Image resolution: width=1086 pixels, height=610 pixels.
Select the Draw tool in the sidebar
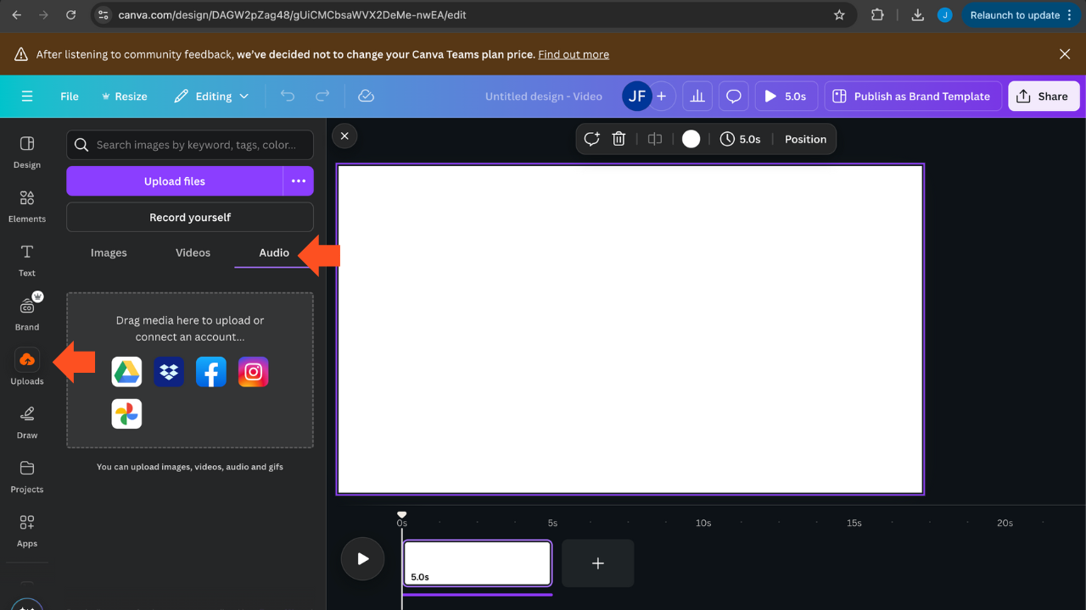[x=26, y=421]
